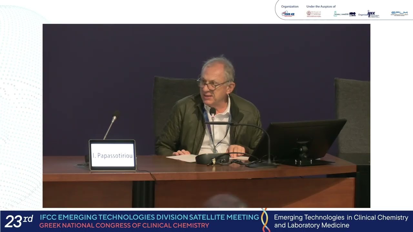Screen dimensions: 413x232
Task: Click the 'Under the Auspices of' label
Action: [x=321, y=6]
